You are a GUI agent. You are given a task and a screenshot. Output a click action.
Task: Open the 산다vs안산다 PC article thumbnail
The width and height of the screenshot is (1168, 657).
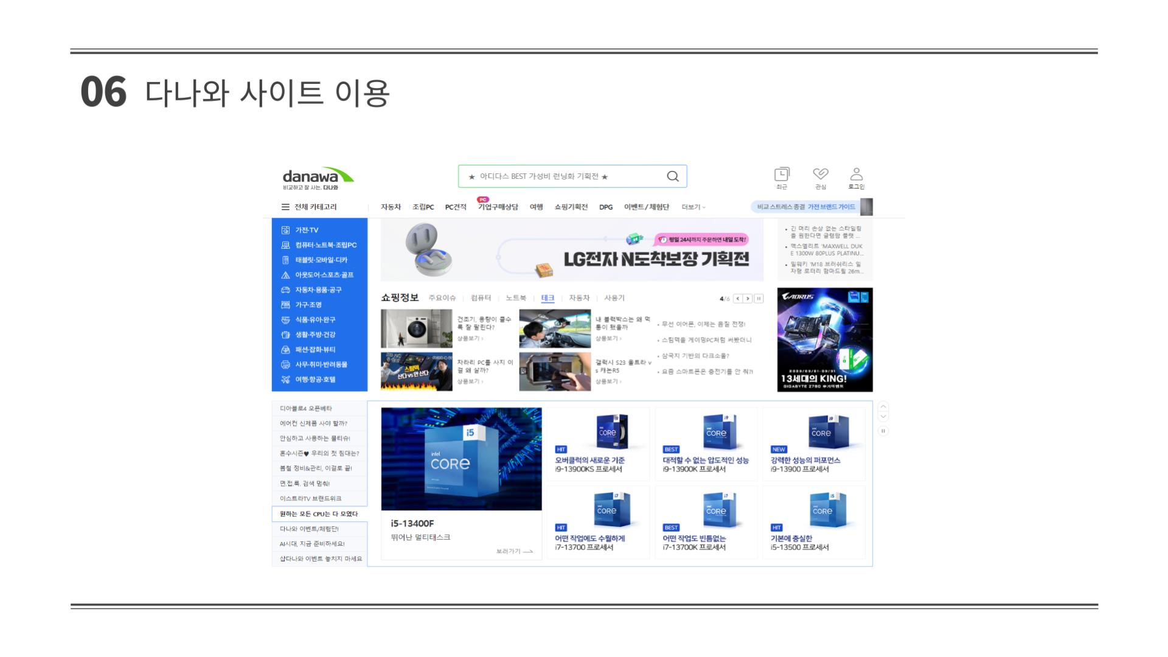pos(416,371)
